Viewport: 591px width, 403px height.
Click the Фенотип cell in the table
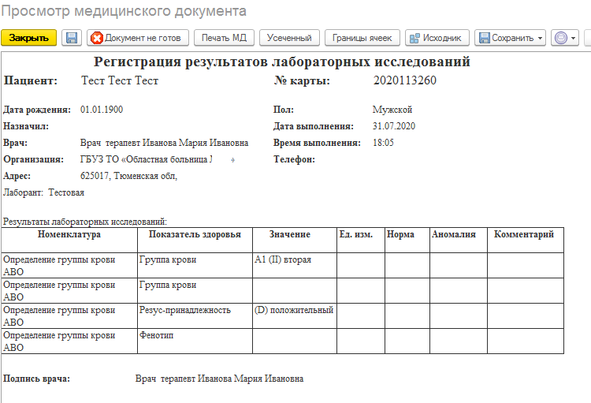pos(156,336)
